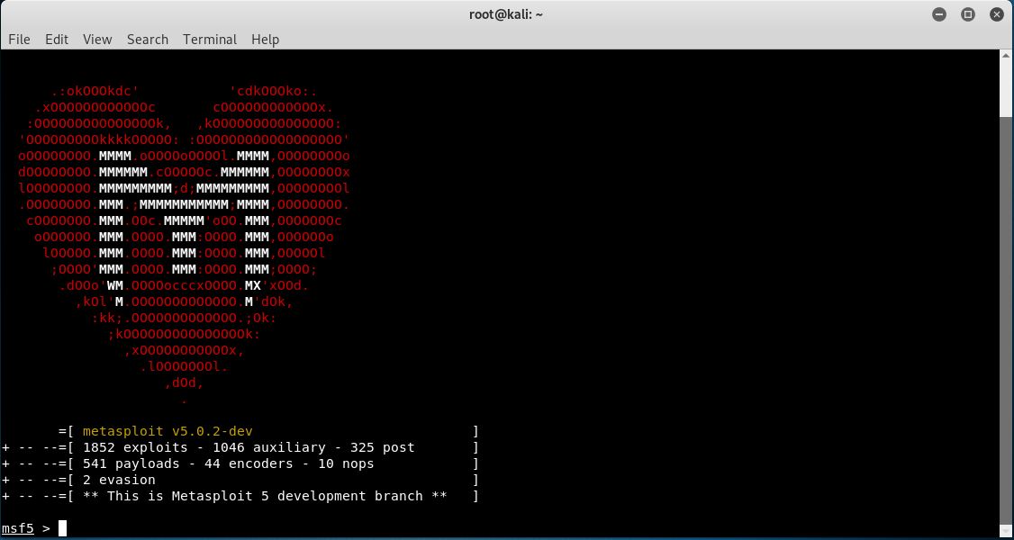Screen dimensions: 1014x540
Task: Click '10 nops' in the banner
Action: [x=346, y=463]
